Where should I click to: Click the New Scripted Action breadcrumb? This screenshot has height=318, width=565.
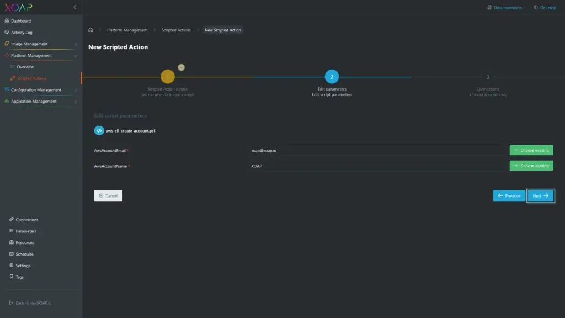click(223, 30)
